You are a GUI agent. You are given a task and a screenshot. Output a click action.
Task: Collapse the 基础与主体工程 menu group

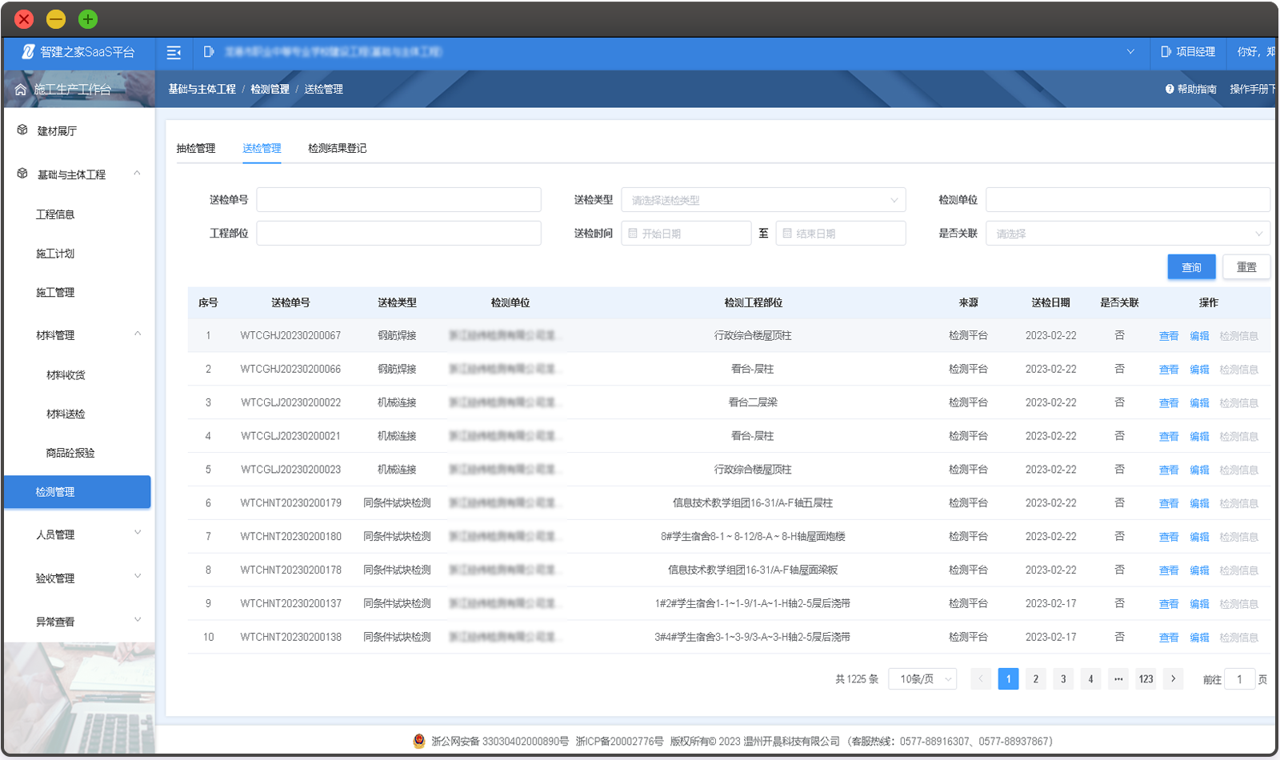click(x=138, y=174)
